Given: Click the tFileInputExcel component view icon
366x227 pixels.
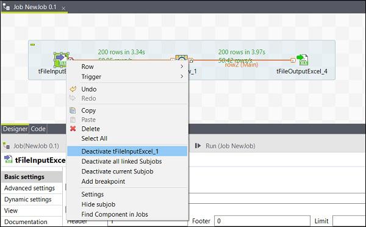Looking at the screenshot, I should pyautogui.click(x=8, y=159).
